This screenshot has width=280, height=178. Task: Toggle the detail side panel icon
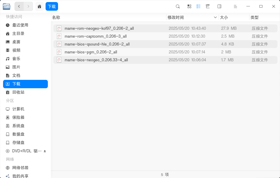[219, 6]
